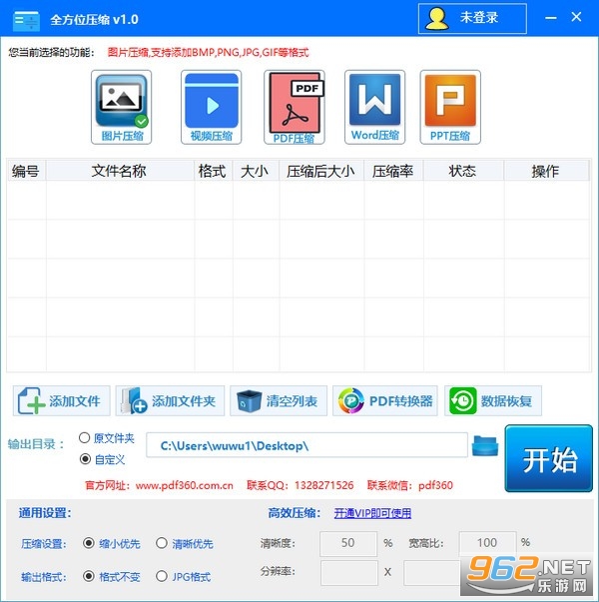Open 未登录 login button

472,19
